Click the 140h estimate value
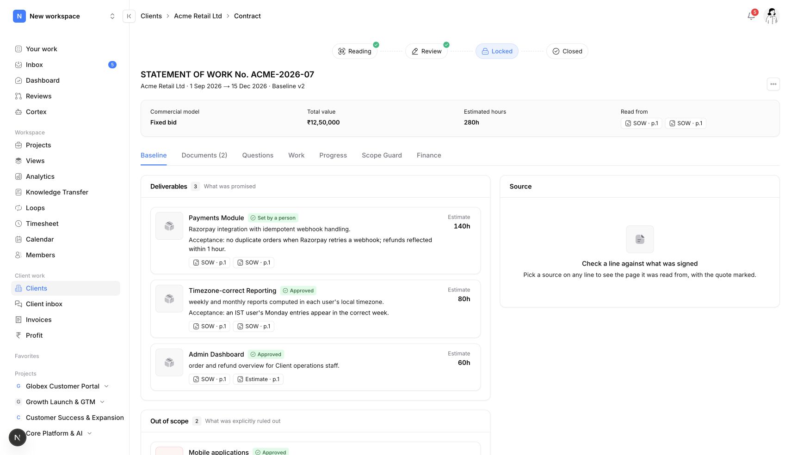The width and height of the screenshot is (791, 455). point(462,226)
